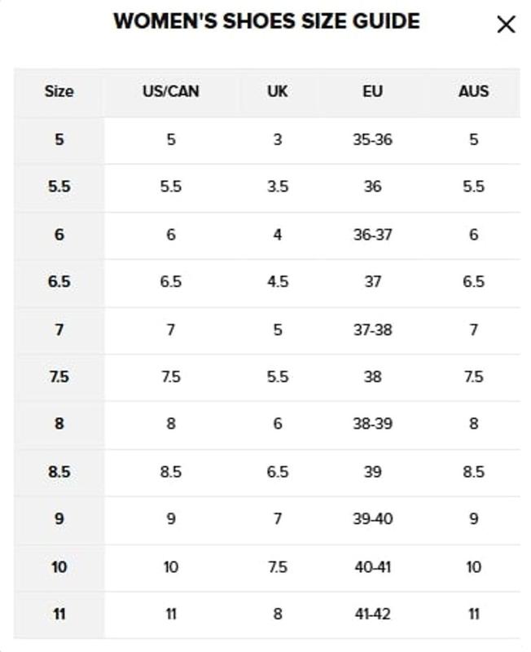
Task: Close the size guide dialog
Action: coord(506,25)
